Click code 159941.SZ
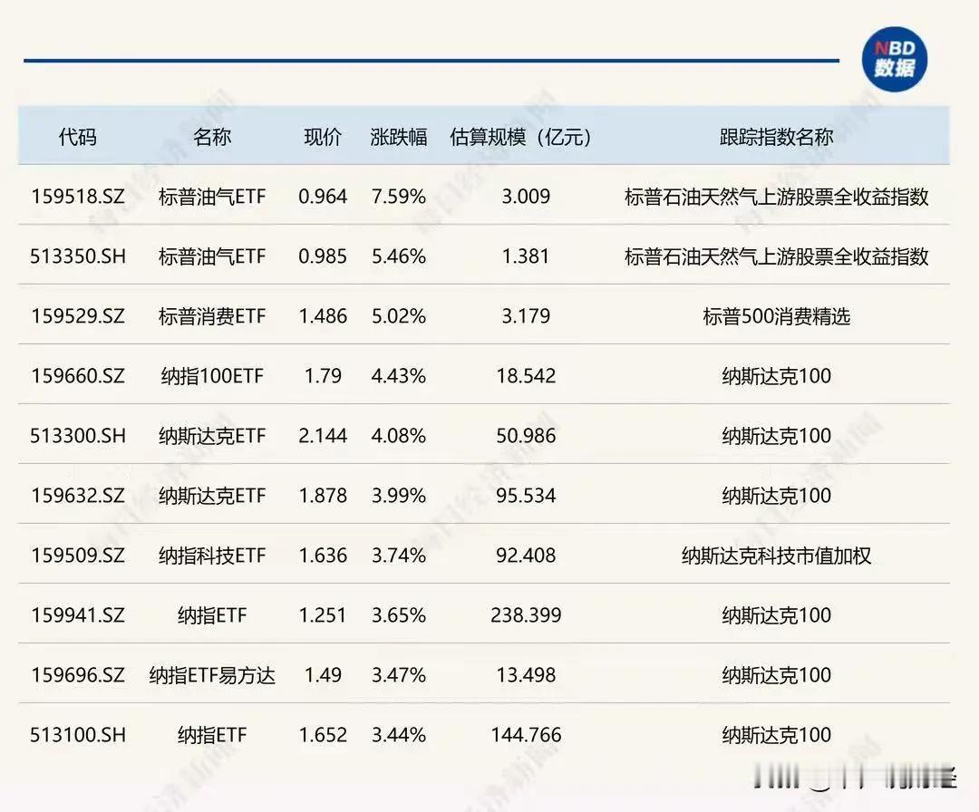Image resolution: width=979 pixels, height=812 pixels. 78,615
